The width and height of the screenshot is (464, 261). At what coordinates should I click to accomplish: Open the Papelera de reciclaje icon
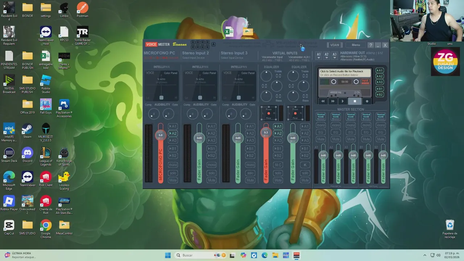pos(450,229)
